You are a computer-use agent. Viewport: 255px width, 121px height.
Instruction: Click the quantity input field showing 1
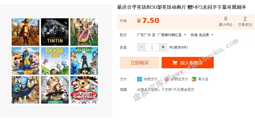tap(152, 47)
